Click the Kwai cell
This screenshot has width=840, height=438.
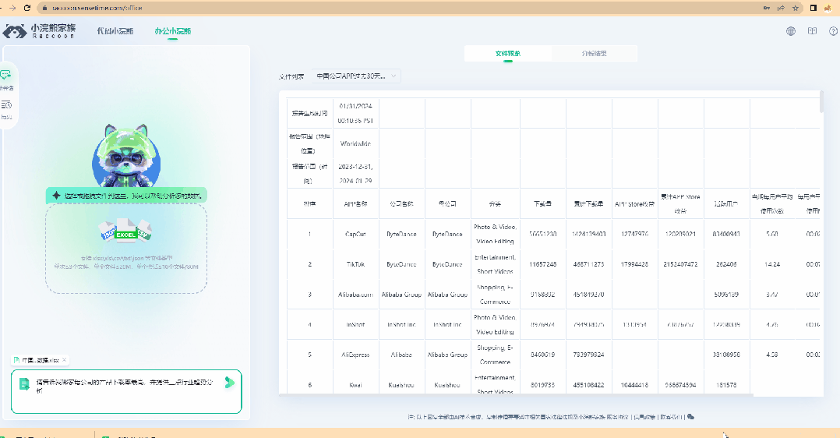(355, 384)
